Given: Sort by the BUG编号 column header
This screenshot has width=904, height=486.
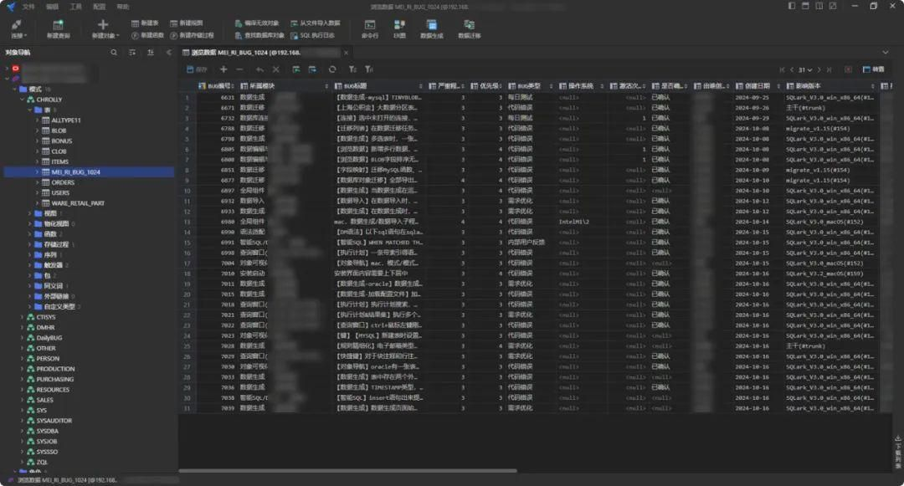Looking at the screenshot, I should (x=216, y=86).
